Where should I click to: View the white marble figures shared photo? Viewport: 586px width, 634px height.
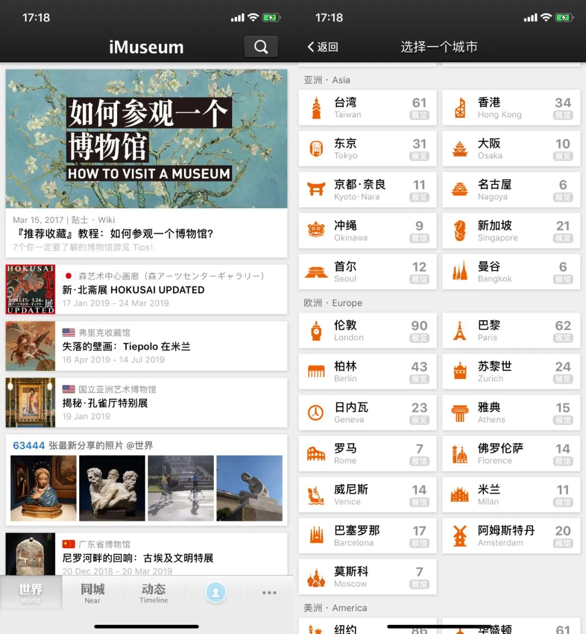112,488
